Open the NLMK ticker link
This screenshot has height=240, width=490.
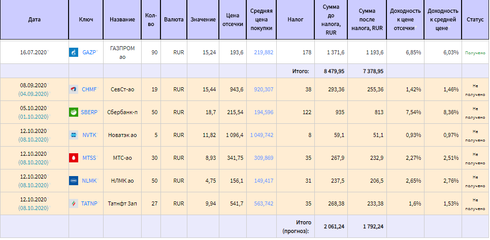point(89,181)
